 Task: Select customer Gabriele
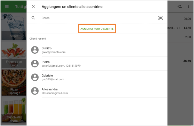97,77
